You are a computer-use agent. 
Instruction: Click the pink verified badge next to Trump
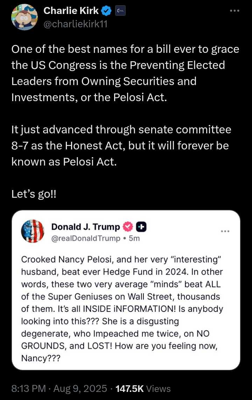128,227
